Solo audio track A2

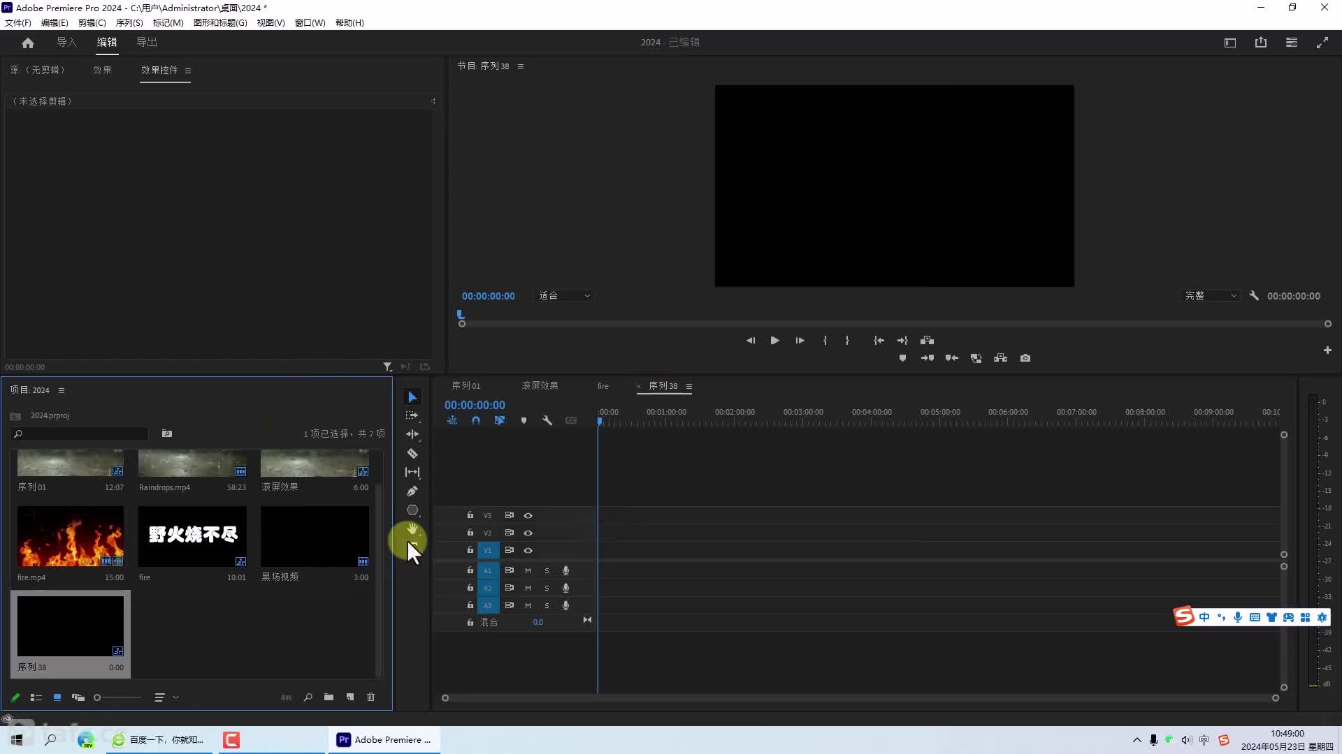click(547, 589)
